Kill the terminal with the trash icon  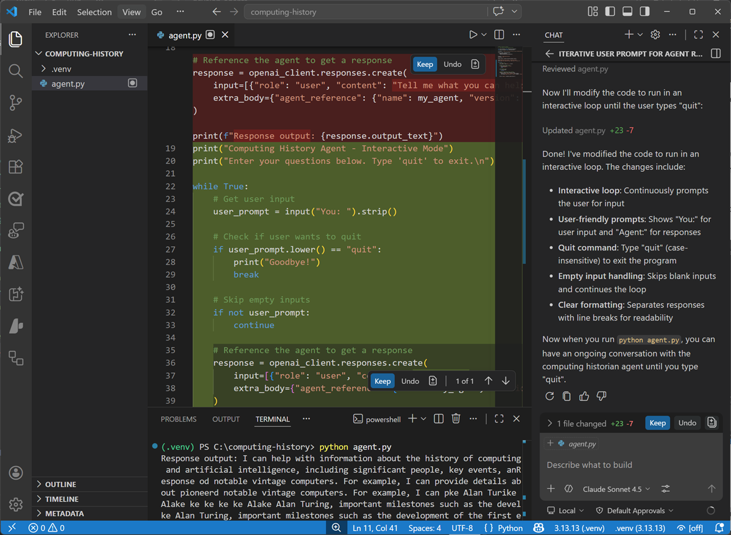pos(456,419)
